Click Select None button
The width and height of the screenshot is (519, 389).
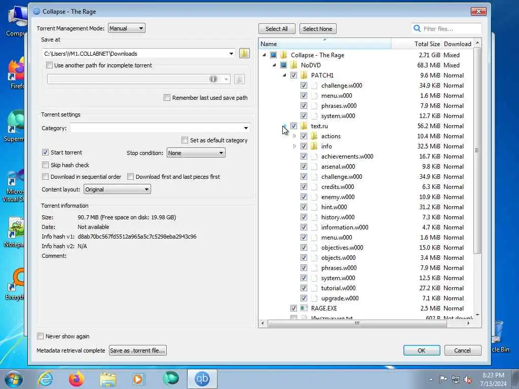click(x=318, y=29)
